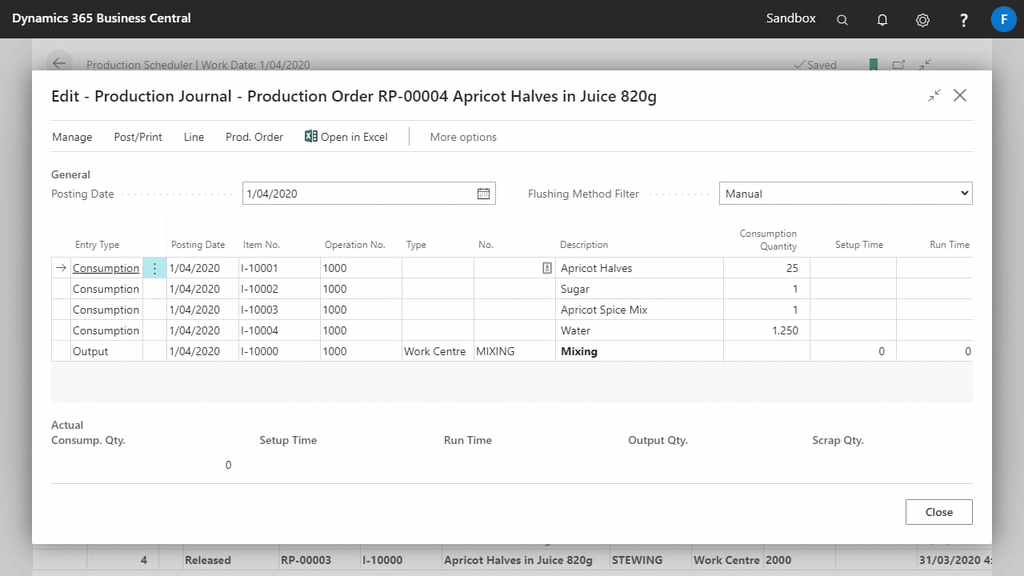The width and height of the screenshot is (1024, 576).
Task: Click the Work Centre type cell in dialog
Action: point(438,351)
